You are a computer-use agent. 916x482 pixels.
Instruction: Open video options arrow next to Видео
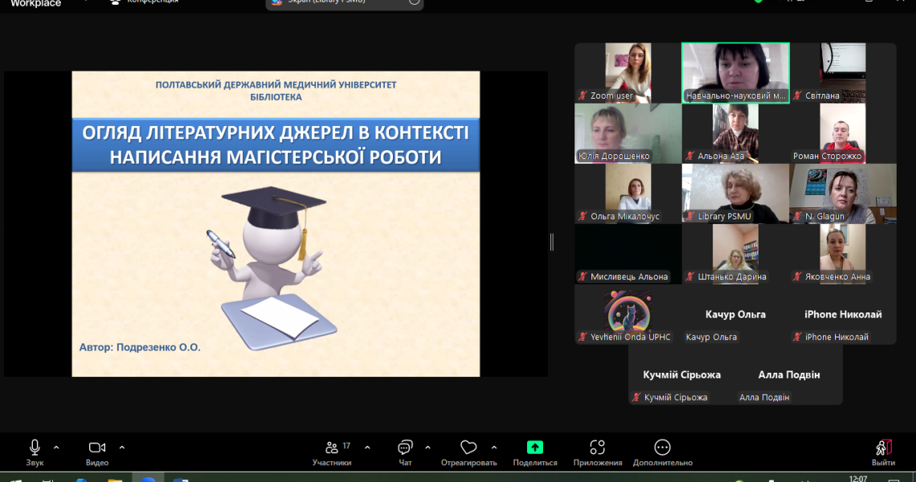point(121,448)
